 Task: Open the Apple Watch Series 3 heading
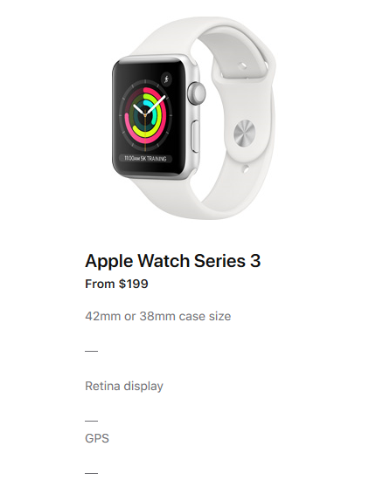[x=173, y=261]
